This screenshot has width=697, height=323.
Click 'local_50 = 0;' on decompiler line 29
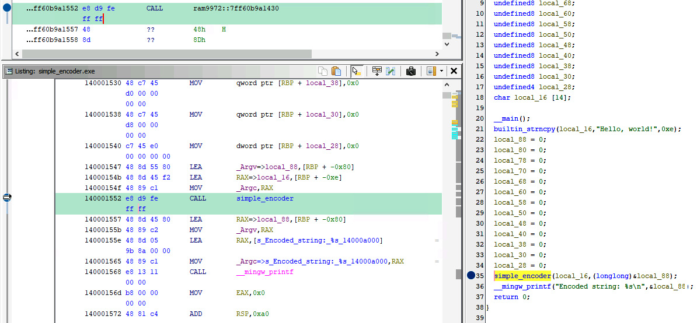point(521,213)
